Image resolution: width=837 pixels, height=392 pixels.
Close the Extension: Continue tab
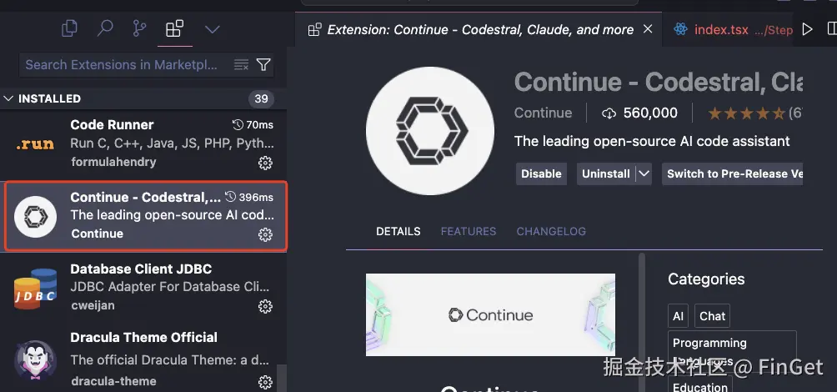[648, 29]
